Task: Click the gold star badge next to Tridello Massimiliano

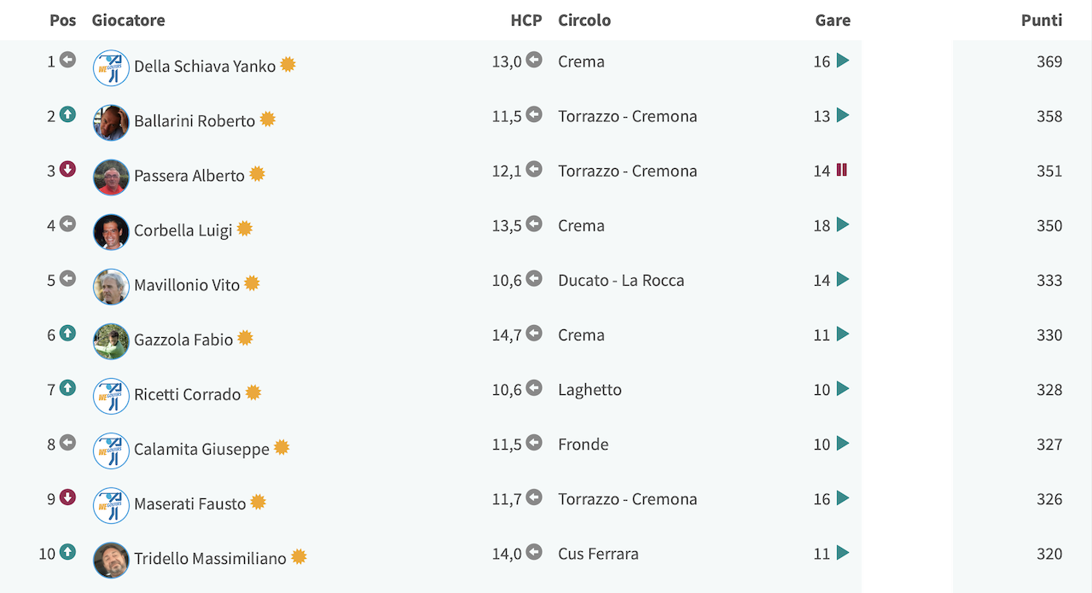Action: pos(299,557)
